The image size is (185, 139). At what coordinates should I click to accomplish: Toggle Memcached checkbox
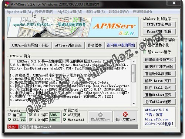[x=65, y=120]
